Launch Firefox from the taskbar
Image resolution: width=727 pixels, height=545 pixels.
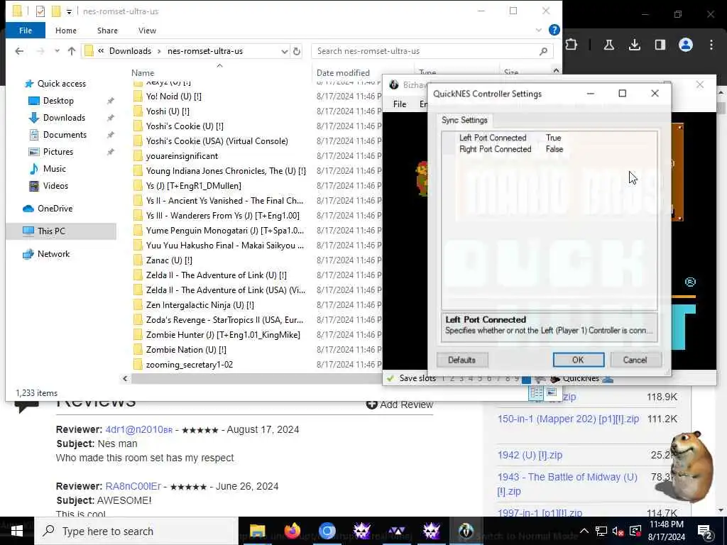tap(292, 531)
